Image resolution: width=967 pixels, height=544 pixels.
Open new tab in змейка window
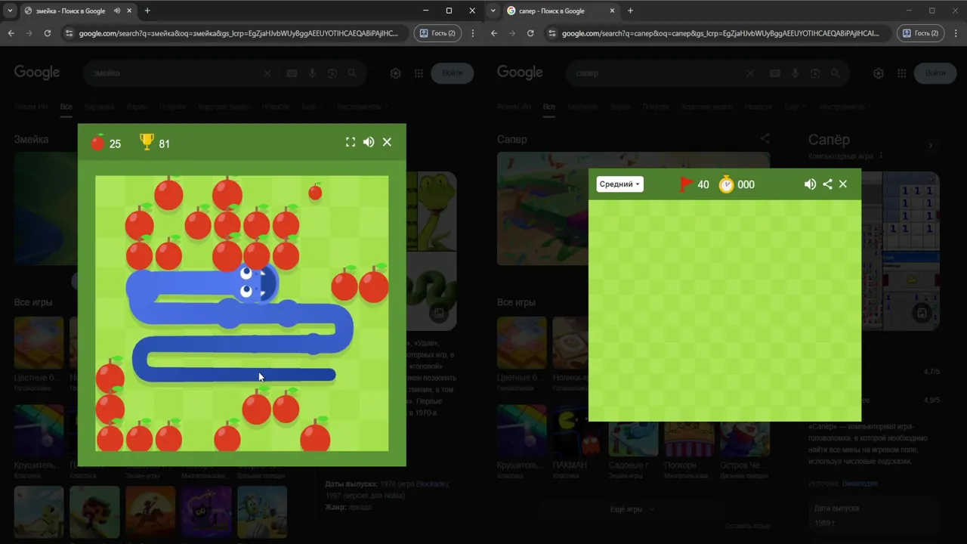click(x=147, y=11)
